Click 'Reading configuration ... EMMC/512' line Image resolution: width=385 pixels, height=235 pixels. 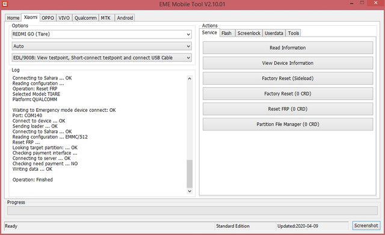point(50,137)
